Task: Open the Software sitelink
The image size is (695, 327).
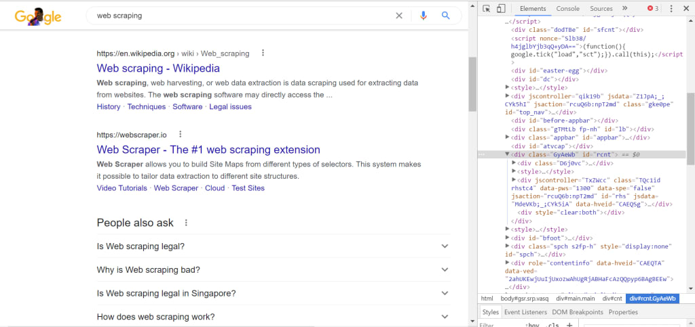Action: 187,106
